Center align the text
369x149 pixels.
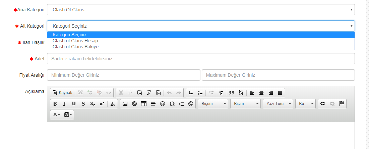click(261, 93)
